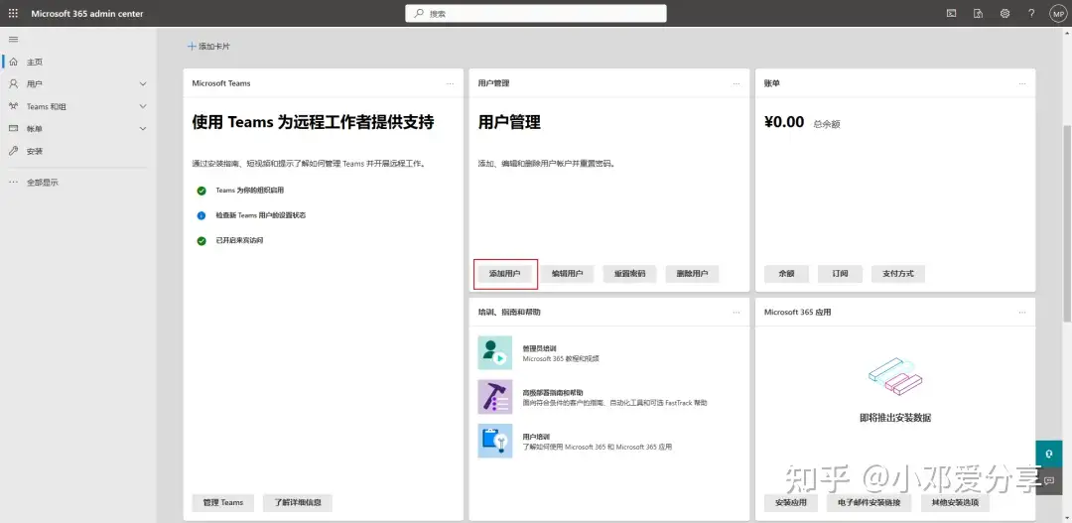This screenshot has width=1072, height=523.
Task: Click the 重置密码 button
Action: coord(629,274)
